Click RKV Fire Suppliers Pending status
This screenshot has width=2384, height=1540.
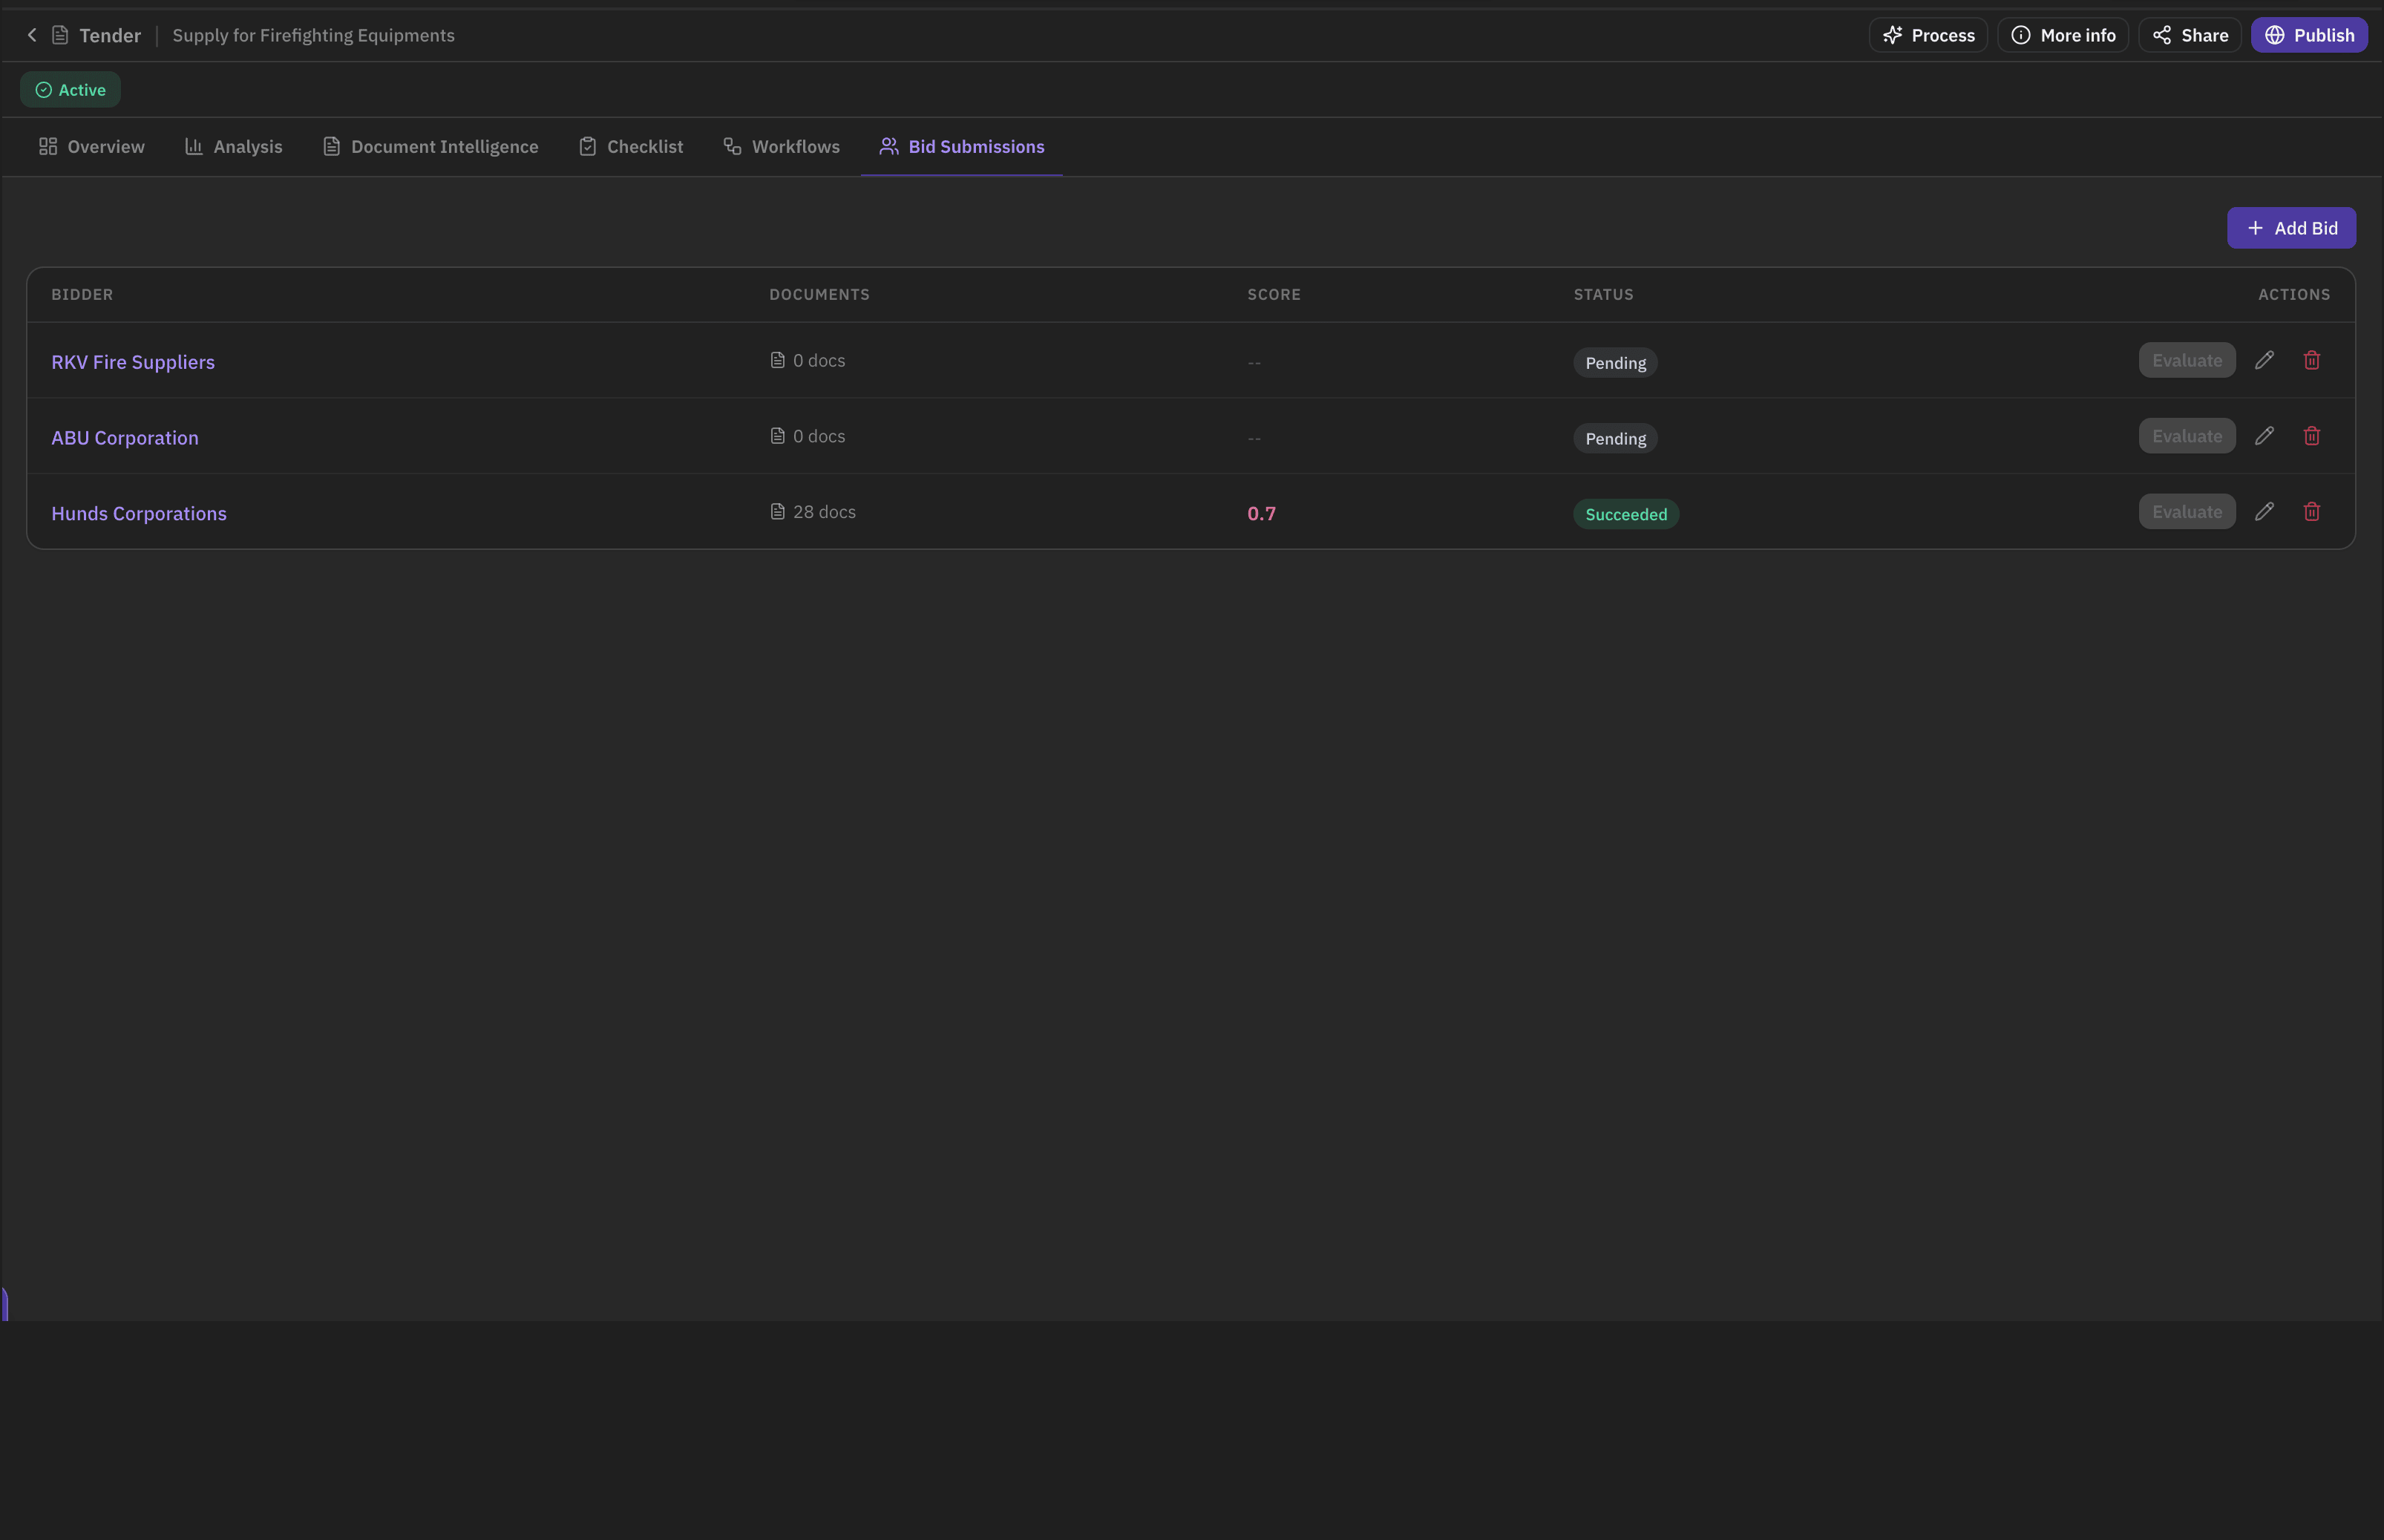pos(1616,363)
